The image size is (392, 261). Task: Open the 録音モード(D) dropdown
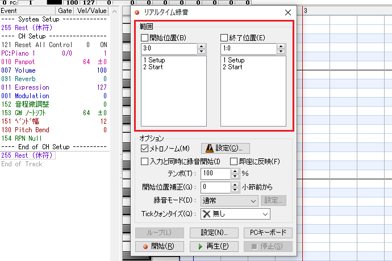[x=230, y=200]
